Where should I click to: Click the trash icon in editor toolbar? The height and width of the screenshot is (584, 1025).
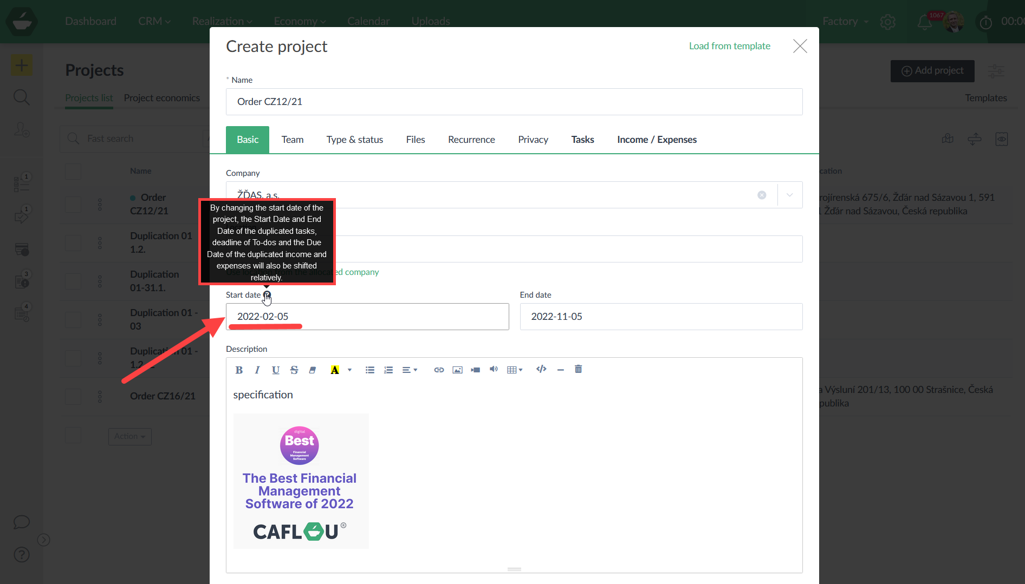point(579,369)
